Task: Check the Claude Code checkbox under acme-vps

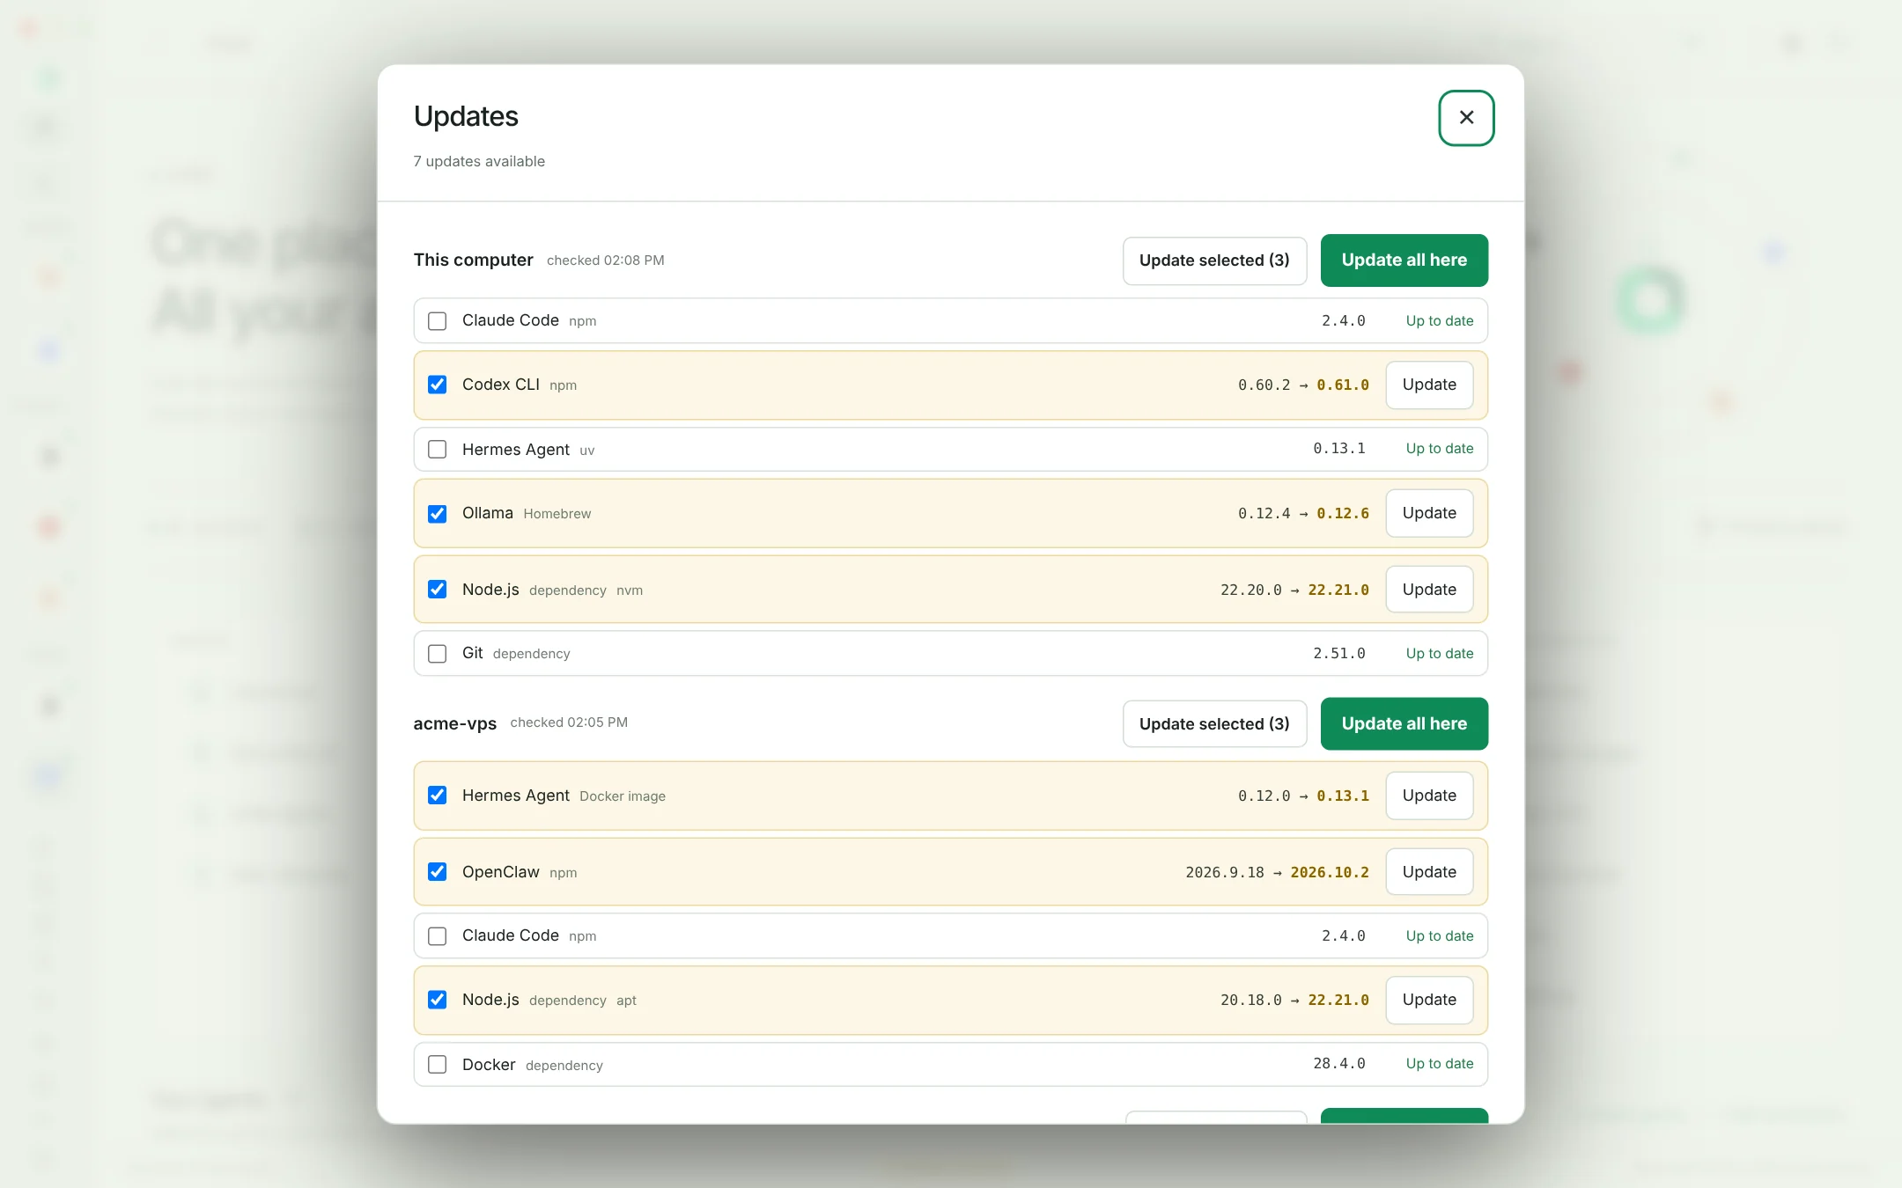Action: point(437,935)
